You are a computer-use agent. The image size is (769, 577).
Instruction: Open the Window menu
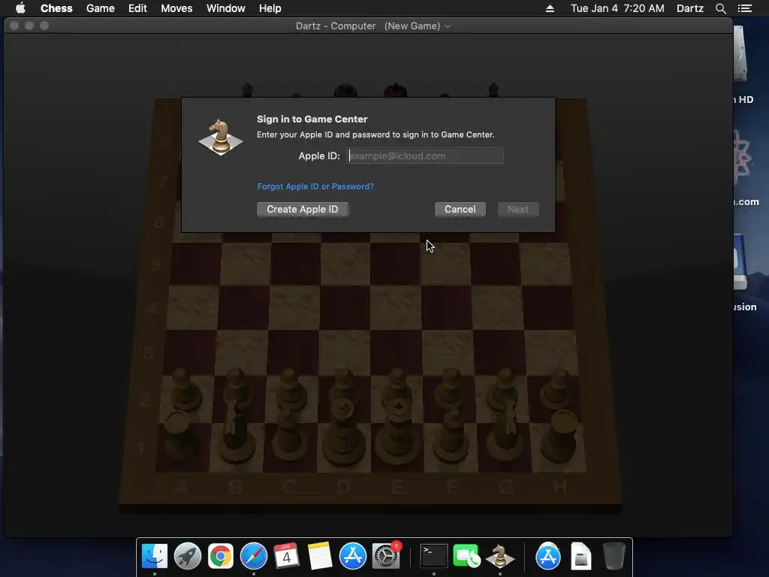pyautogui.click(x=225, y=8)
